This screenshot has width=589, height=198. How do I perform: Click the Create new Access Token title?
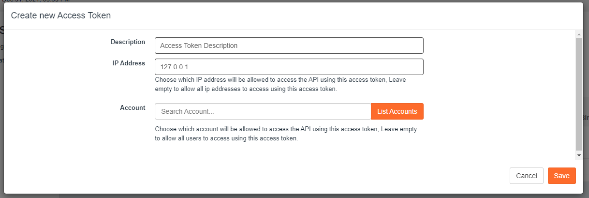point(61,15)
